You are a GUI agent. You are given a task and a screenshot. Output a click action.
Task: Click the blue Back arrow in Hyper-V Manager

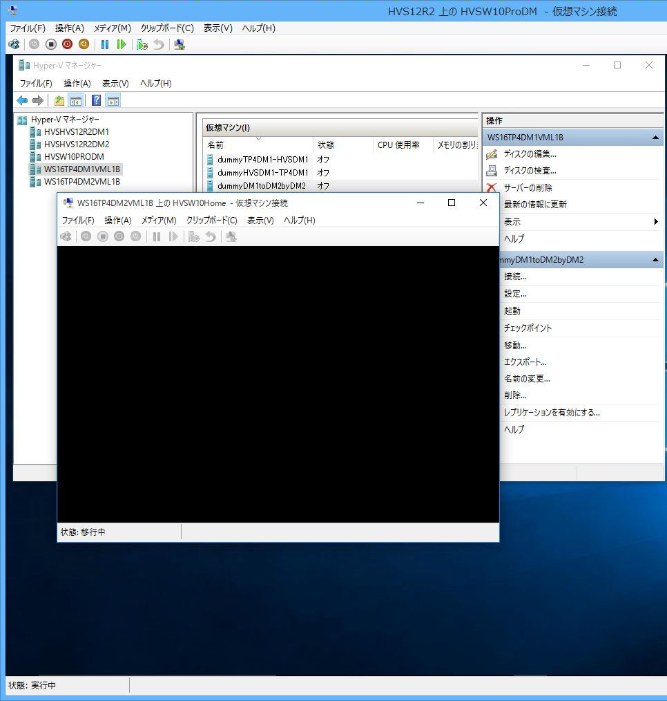pyautogui.click(x=22, y=101)
